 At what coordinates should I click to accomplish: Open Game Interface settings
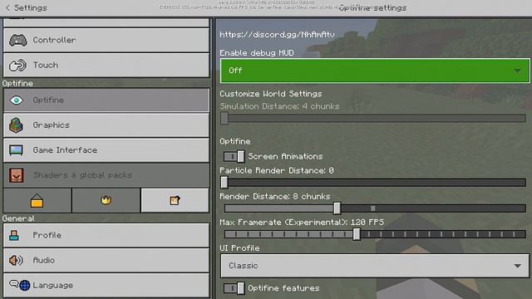pos(106,150)
